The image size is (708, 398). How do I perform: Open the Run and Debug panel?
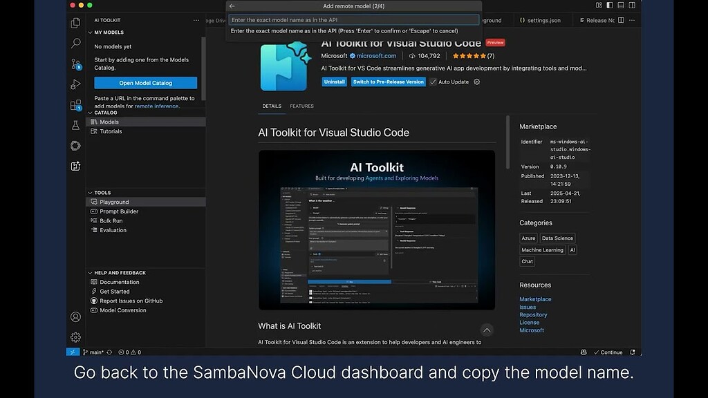pyautogui.click(x=75, y=84)
